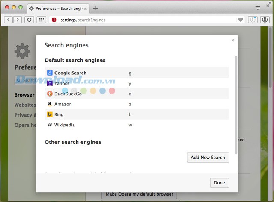
Task: Select the Wikipedia search engine entry
Action: [64, 125]
